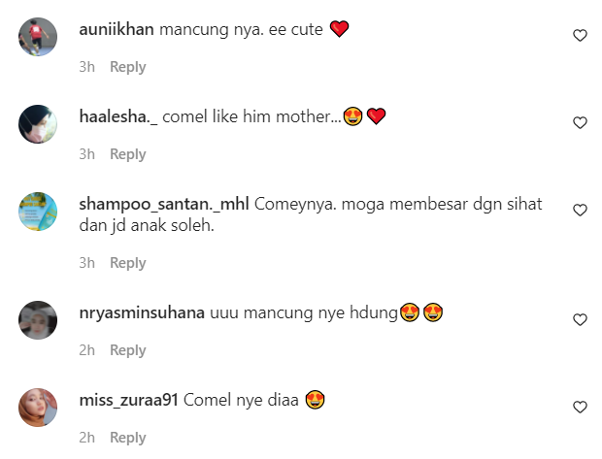Visit the shampoo_santan._mhl username link

click(164, 204)
